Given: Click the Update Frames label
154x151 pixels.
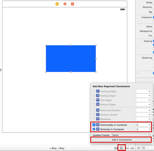Looking at the screenshot, I should pos(101,135).
